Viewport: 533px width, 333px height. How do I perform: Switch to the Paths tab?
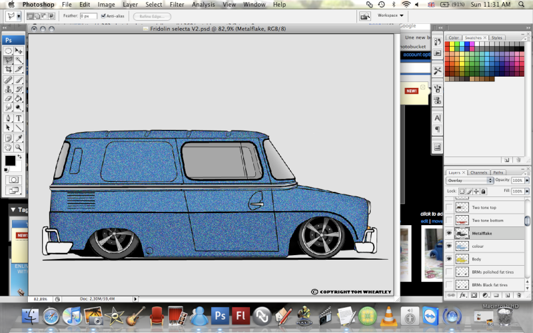pyautogui.click(x=498, y=172)
